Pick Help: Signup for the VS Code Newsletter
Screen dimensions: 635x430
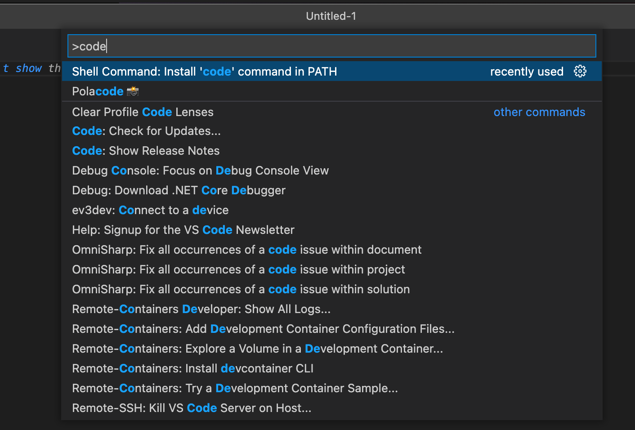pyautogui.click(x=332, y=230)
